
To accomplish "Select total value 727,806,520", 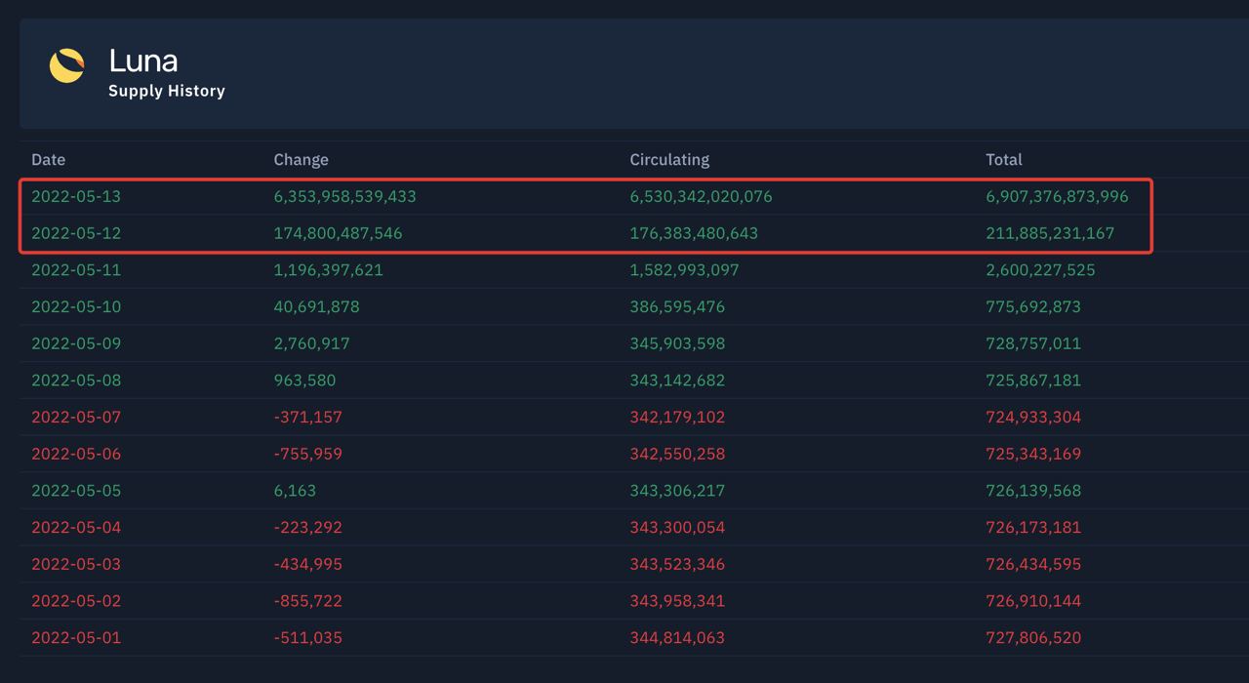I will [1033, 637].
